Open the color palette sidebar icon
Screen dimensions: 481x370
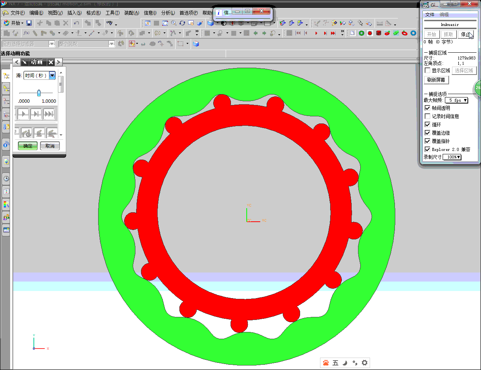pos(6,204)
